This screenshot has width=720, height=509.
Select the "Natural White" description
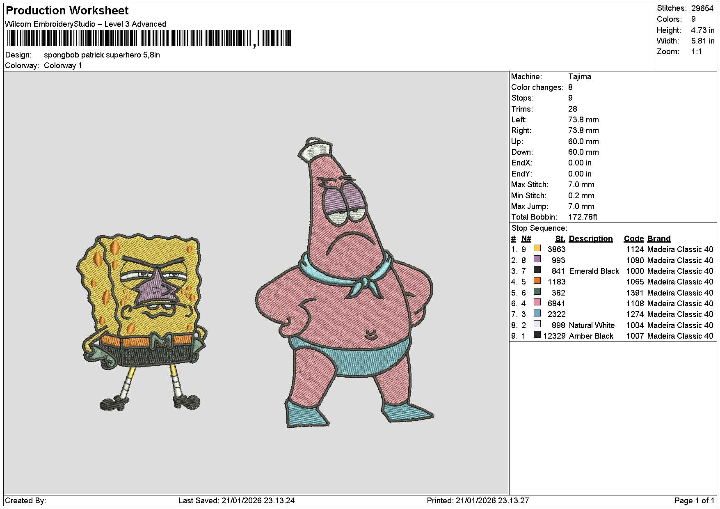click(592, 326)
